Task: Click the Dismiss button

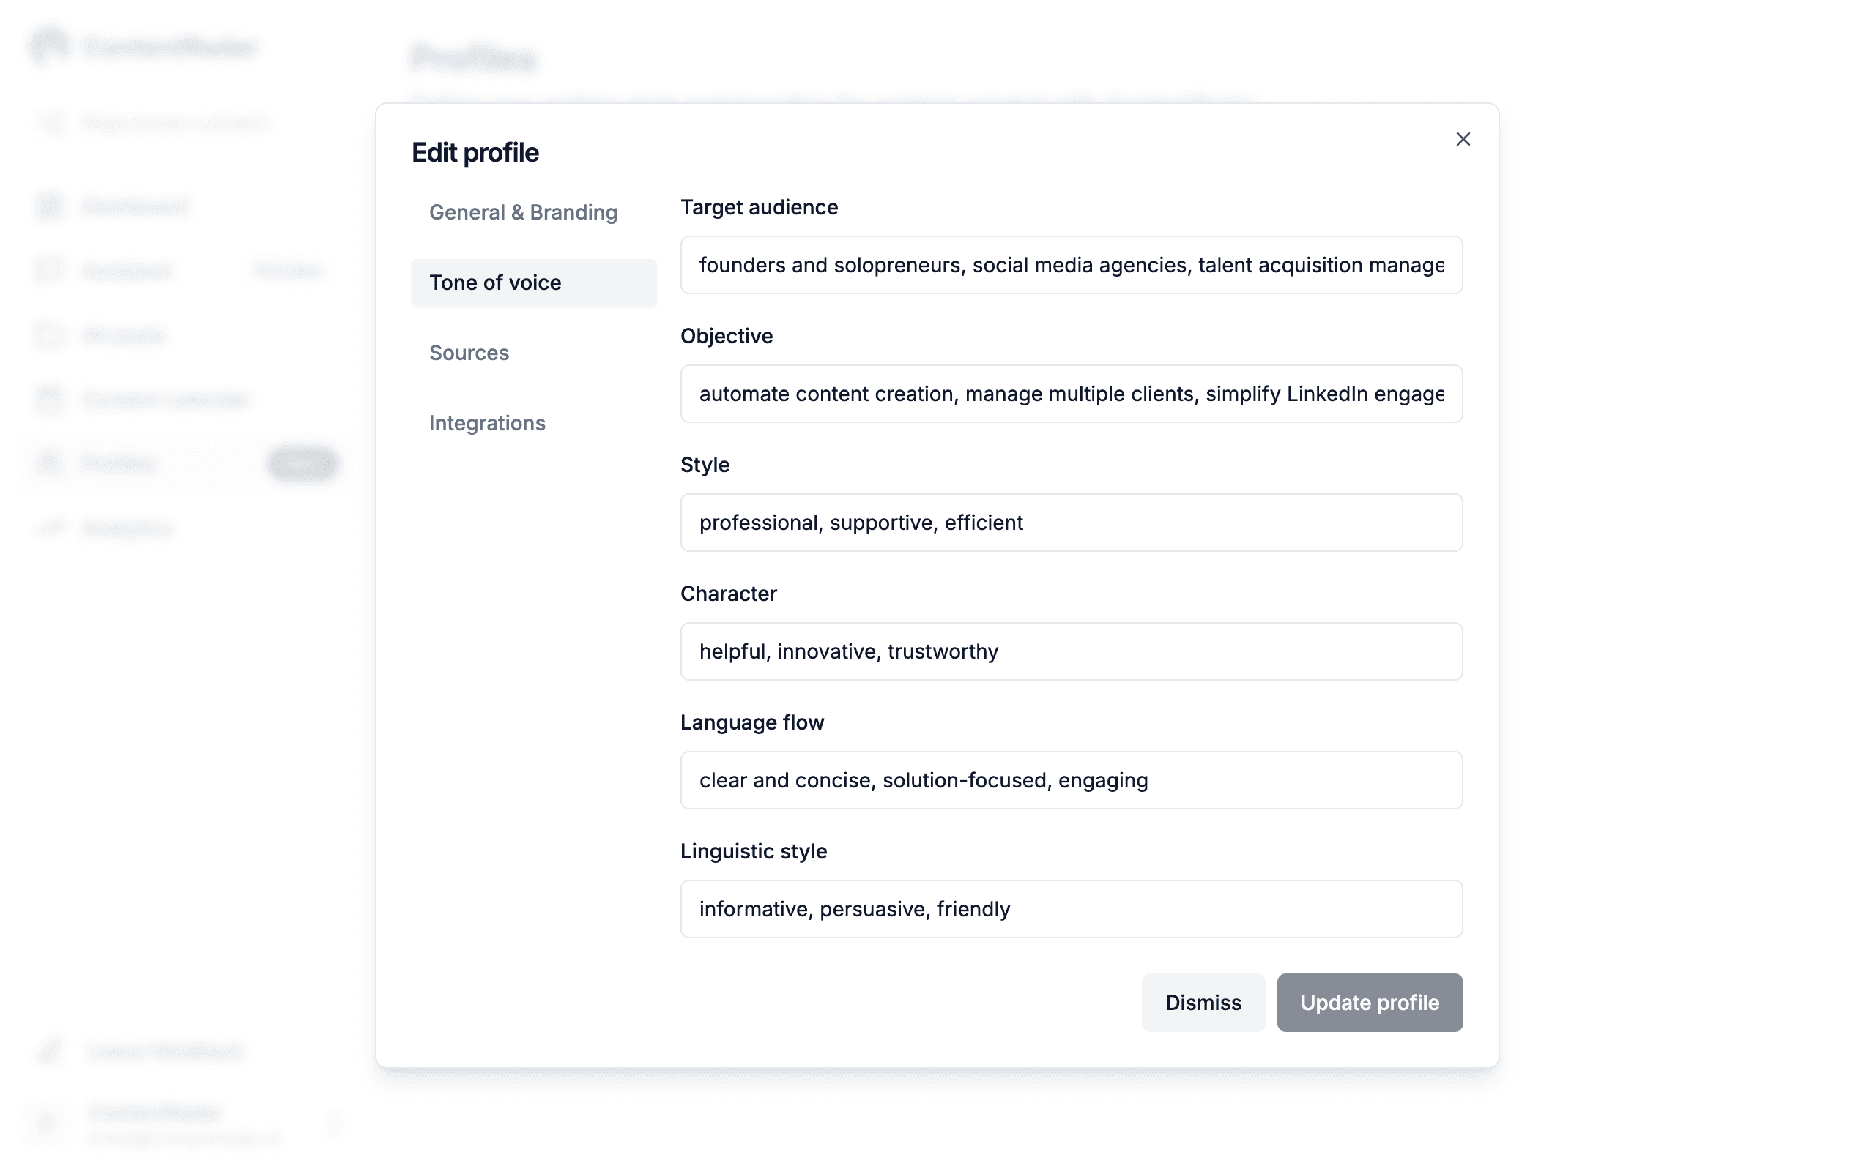Action: [1203, 1003]
